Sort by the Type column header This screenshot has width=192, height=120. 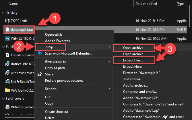(x=180, y=4)
